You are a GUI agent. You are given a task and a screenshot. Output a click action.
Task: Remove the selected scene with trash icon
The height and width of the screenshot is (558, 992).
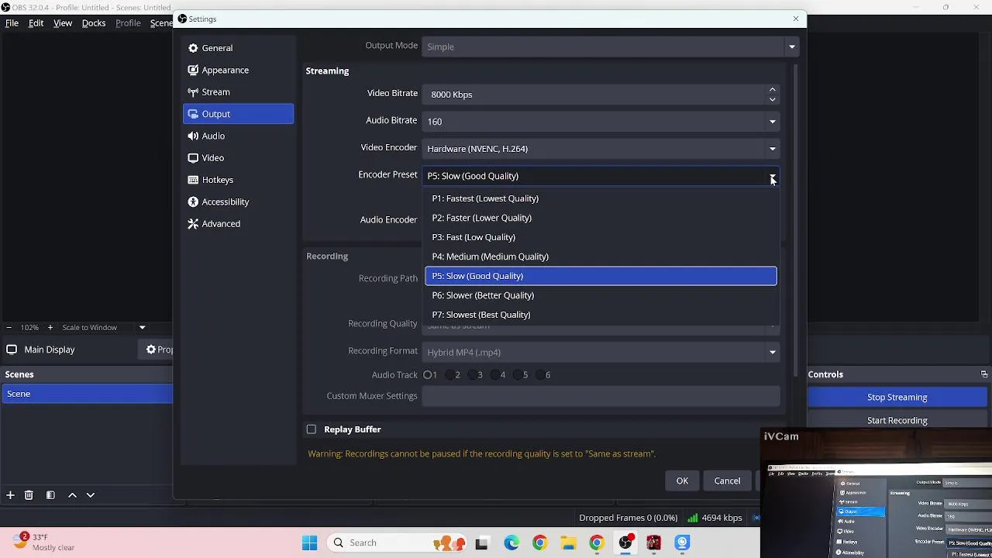pyautogui.click(x=29, y=494)
